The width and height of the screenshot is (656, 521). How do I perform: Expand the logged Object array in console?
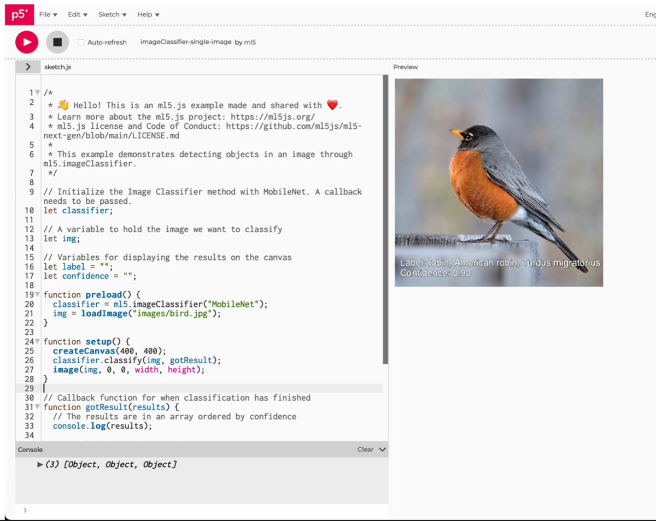click(x=40, y=465)
